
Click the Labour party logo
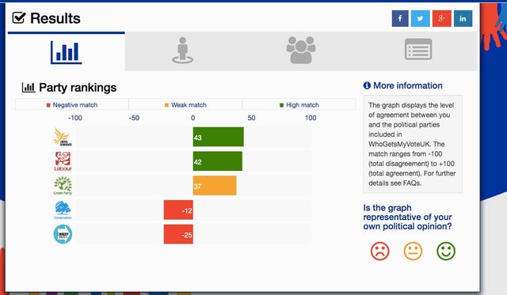point(63,161)
